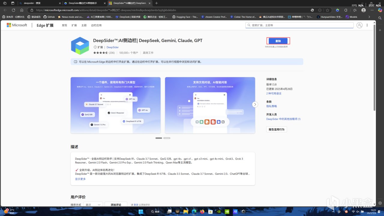Click the DeepSider cube logo

coord(80,46)
